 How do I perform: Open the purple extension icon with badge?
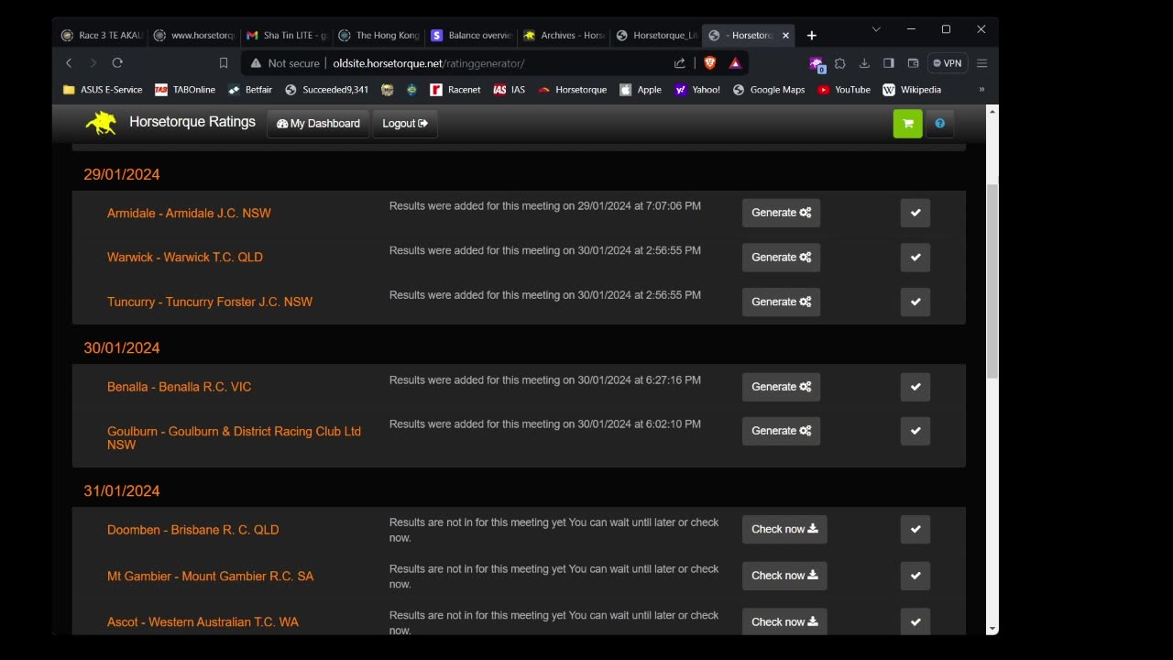pyautogui.click(x=816, y=63)
